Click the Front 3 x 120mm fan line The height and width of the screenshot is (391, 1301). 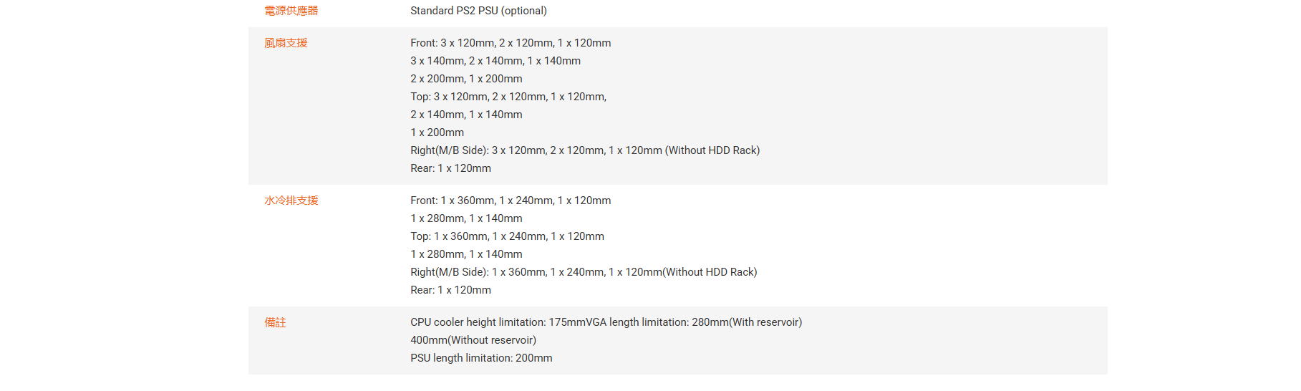(x=511, y=43)
